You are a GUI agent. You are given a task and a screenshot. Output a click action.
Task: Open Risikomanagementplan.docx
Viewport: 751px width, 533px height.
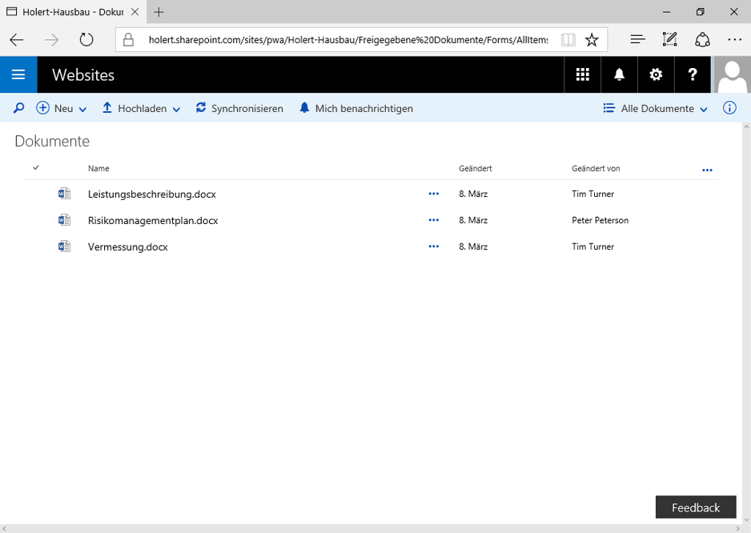(x=153, y=220)
